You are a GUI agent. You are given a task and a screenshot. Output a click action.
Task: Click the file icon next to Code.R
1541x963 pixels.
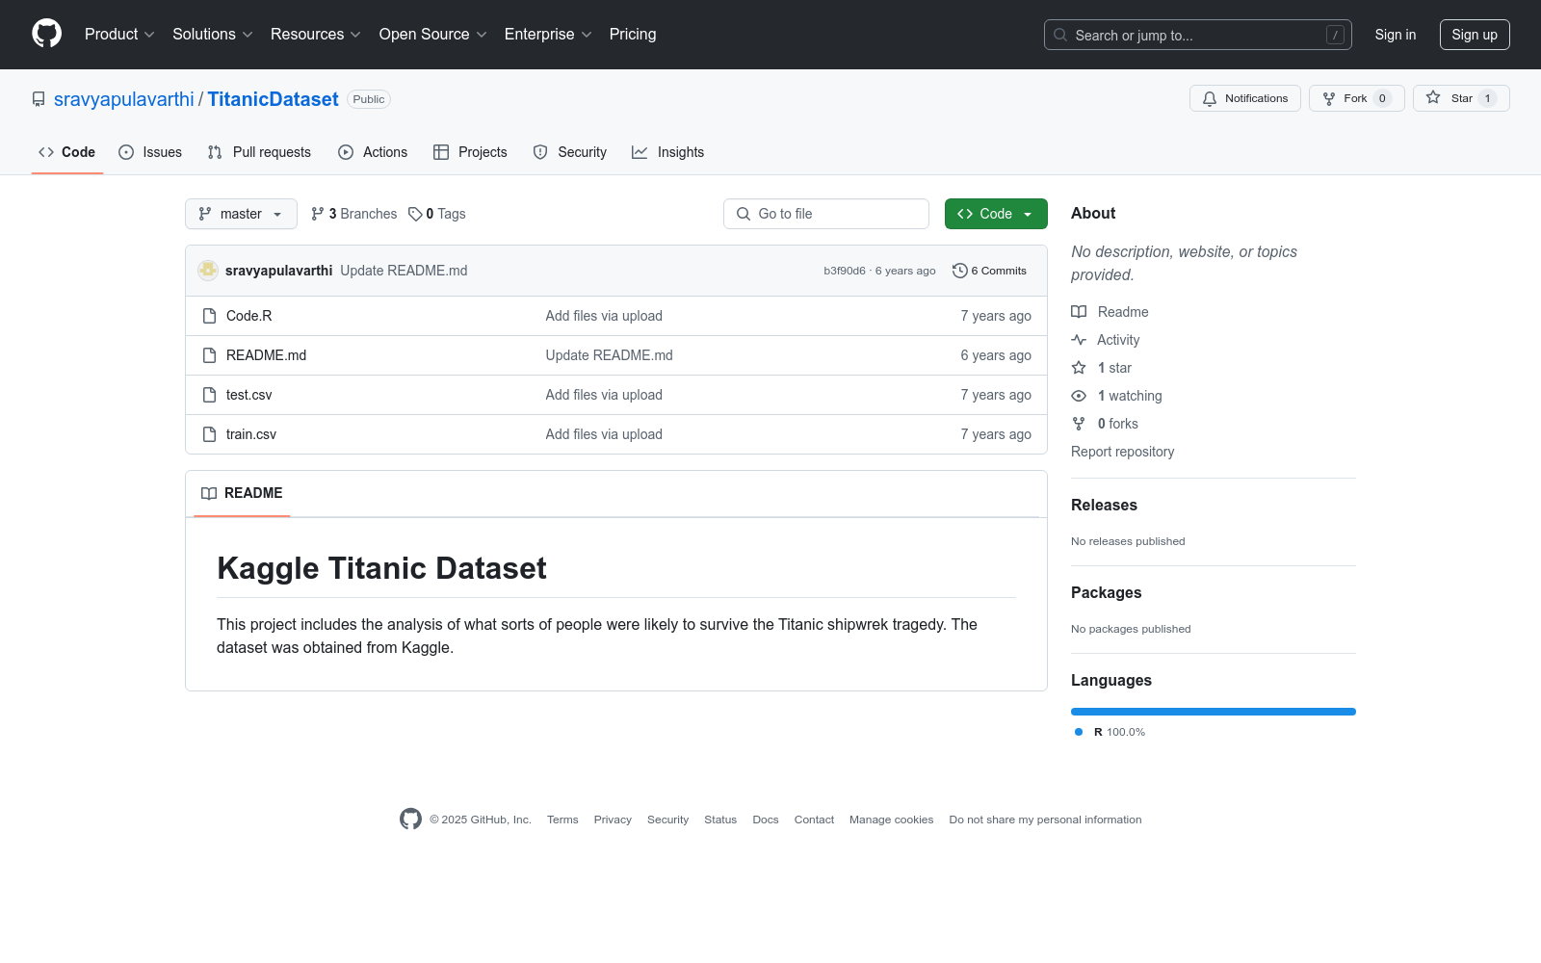pos(209,316)
